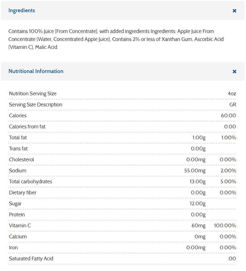Click the Ingredients section heading
The image size is (246, 271).
coord(22,10)
